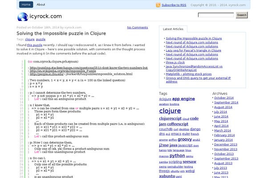This screenshot has height=178, width=267.
Task: Open Lazy seq for Pascal's triangle article
Action: 194,50
